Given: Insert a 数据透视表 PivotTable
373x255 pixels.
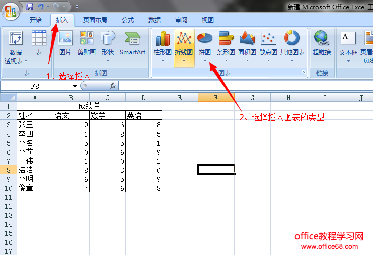Looking at the screenshot, I should (x=16, y=48).
